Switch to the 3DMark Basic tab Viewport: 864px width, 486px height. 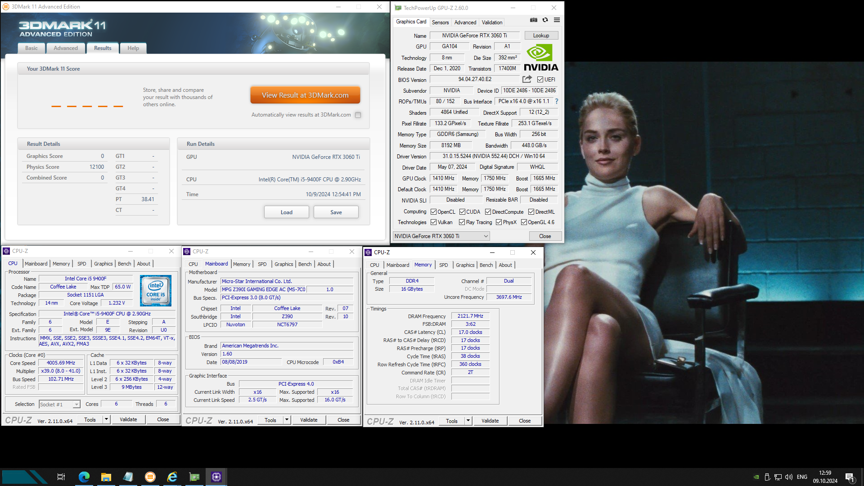coord(31,48)
